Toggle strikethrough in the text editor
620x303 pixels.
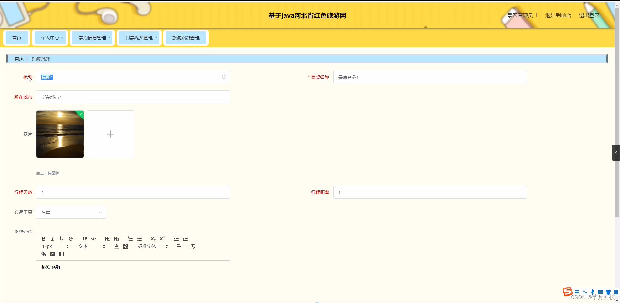[71, 238]
